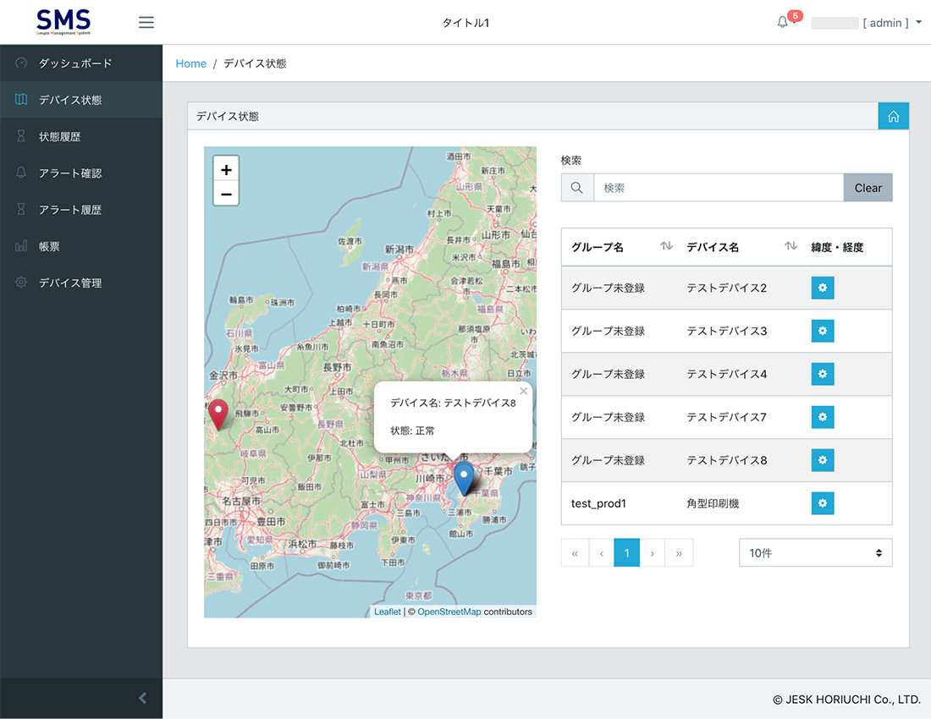Open the notification bell with 5 alerts
The height and width of the screenshot is (719, 931).
(783, 22)
